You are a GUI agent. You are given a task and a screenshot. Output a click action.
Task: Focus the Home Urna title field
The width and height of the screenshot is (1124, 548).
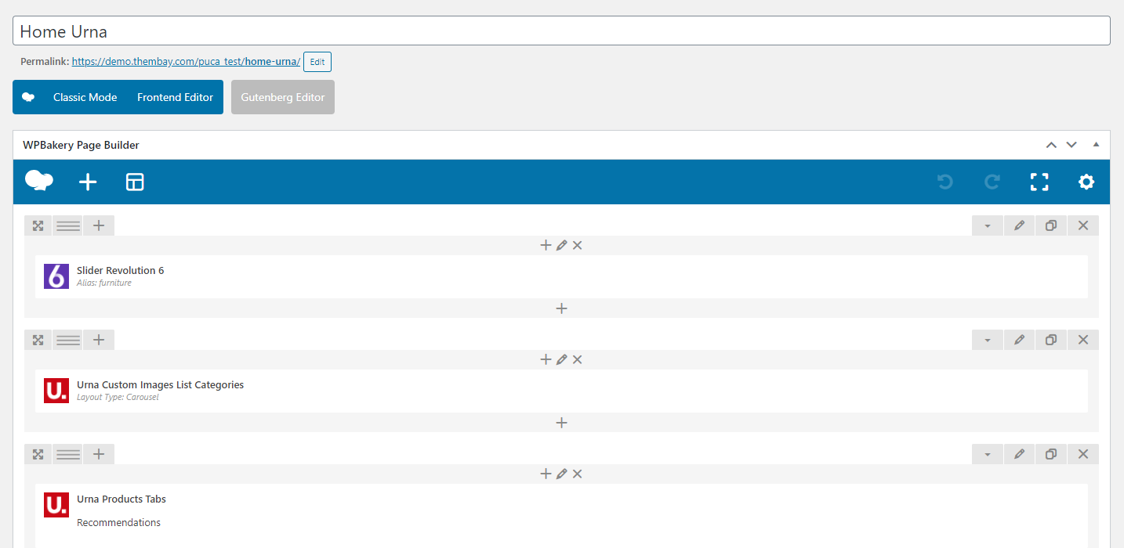(x=561, y=31)
